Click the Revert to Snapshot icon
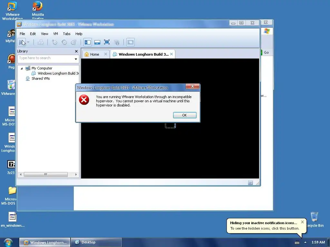The width and height of the screenshot is (330, 247). (x=64, y=42)
